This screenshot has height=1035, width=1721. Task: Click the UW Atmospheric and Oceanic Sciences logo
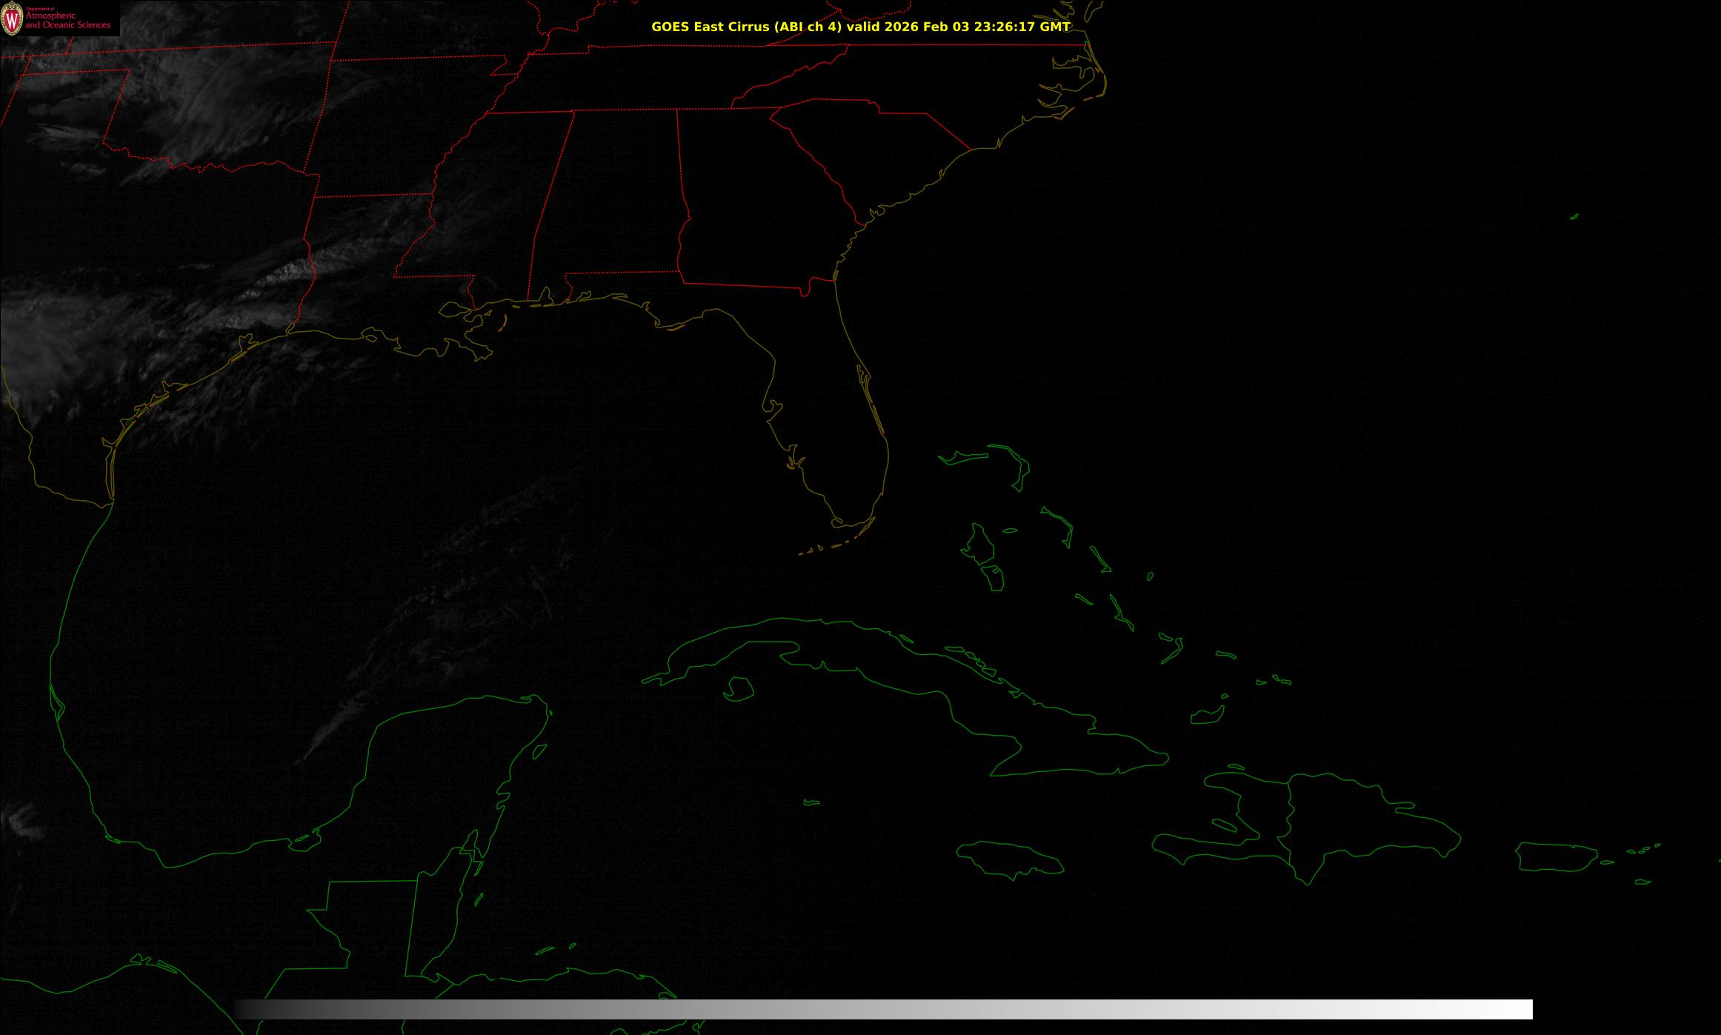pos(59,18)
